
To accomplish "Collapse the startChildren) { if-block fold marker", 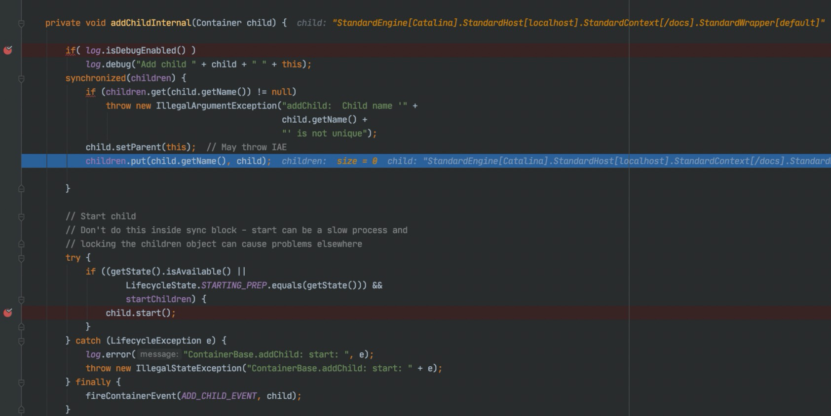I will coord(21,299).
